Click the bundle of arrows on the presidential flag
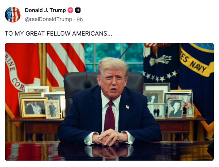This screenshot has width=219, height=167. (x=161, y=60)
